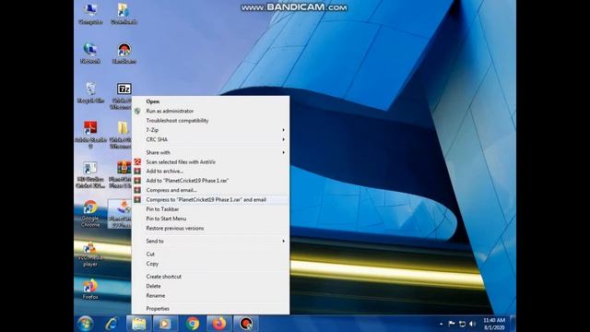Open Windows Media Player in taskbar
The height and width of the screenshot is (332, 590).
click(x=165, y=324)
